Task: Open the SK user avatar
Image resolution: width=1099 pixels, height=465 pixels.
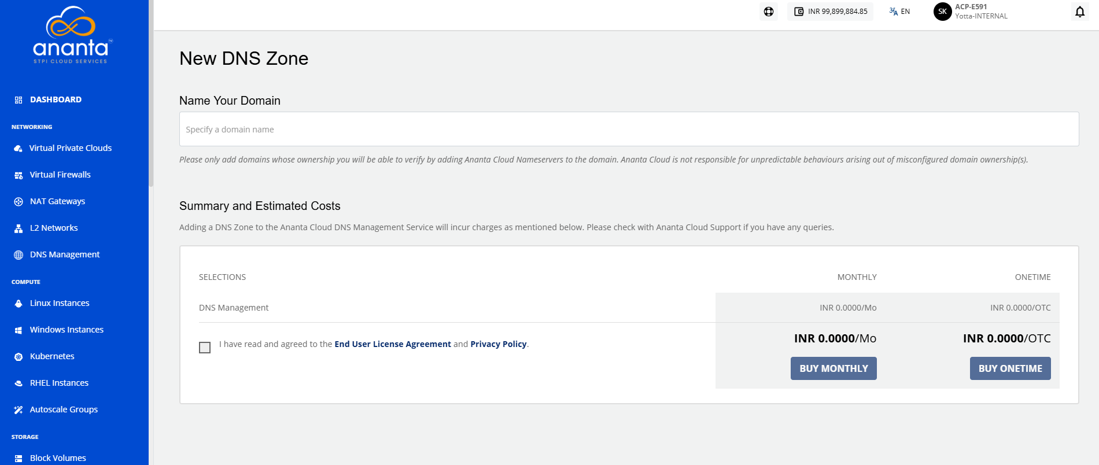Action: coord(943,12)
